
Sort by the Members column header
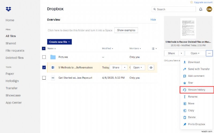point(135,48)
